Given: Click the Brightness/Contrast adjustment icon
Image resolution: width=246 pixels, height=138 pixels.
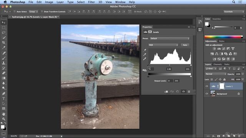Looking at the screenshot, I should 214,49.
